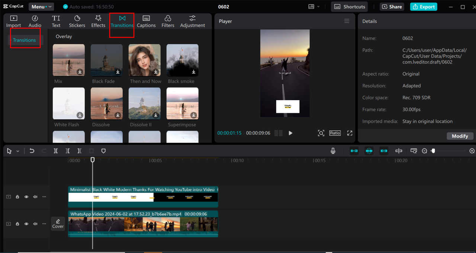The width and height of the screenshot is (476, 253).
Task: Select the Dissolve transition thumbnail
Action: pyautogui.click(x=107, y=103)
